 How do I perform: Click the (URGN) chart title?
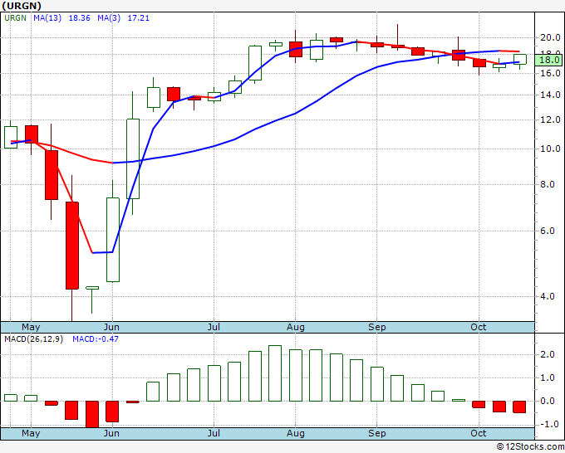pyautogui.click(x=22, y=6)
